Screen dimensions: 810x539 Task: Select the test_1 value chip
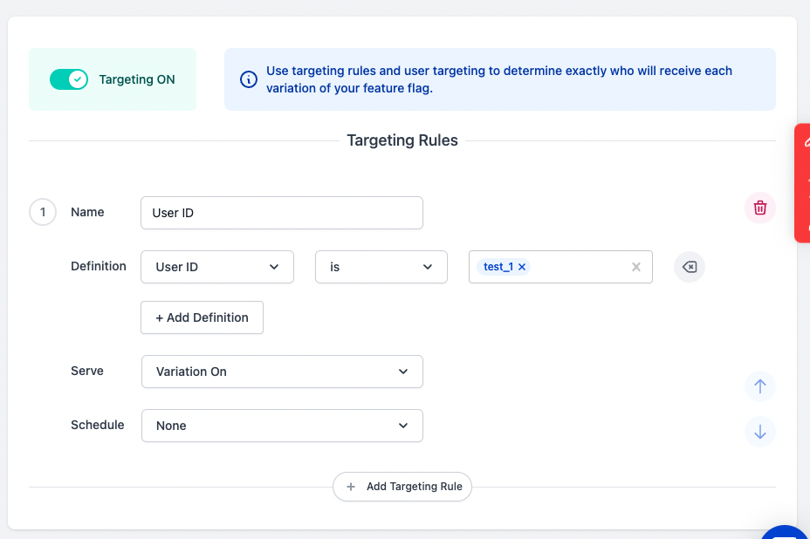click(498, 267)
